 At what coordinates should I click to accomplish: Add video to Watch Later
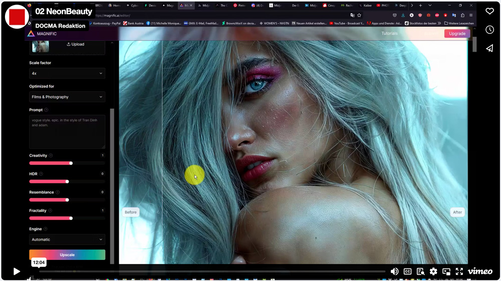489,30
